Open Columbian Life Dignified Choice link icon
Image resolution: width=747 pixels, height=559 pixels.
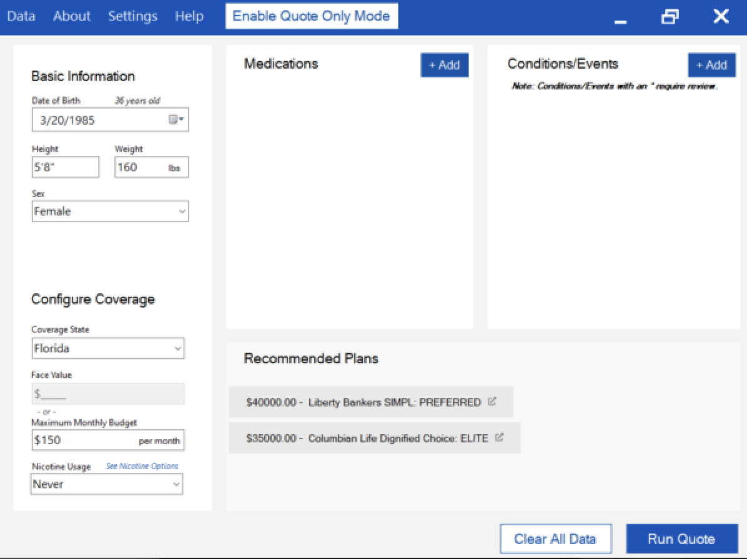click(499, 437)
